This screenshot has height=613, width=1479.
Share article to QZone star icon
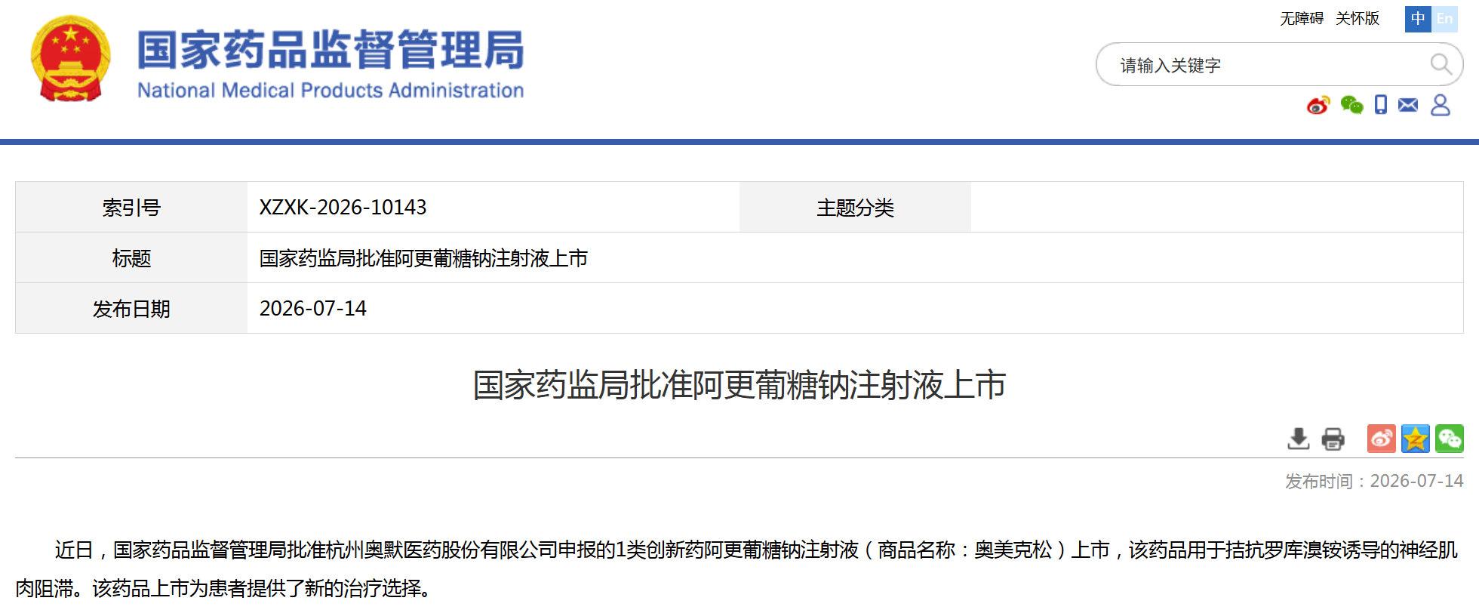(x=1416, y=439)
